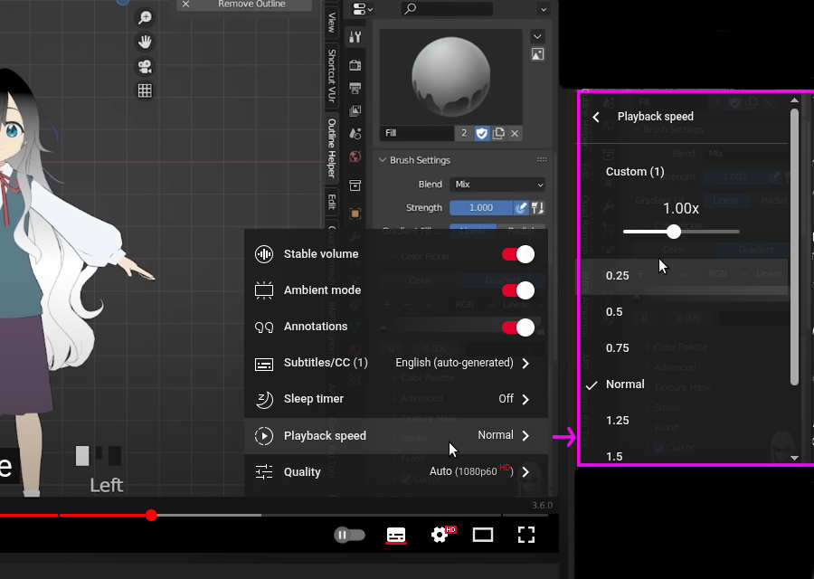Close the Remove Outline panel with its X
This screenshot has height=579, width=814.
(x=185, y=5)
